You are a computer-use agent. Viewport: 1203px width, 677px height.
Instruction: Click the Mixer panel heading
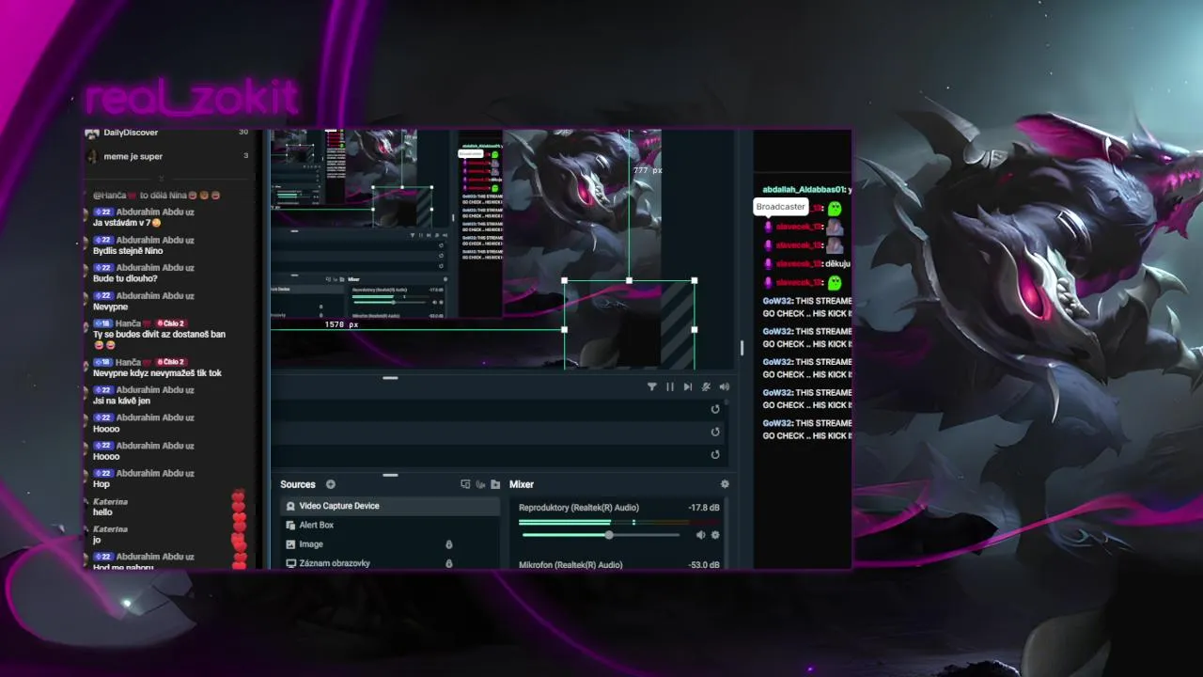pos(522,484)
